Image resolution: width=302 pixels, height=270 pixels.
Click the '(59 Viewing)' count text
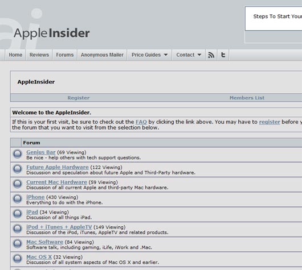(103, 182)
